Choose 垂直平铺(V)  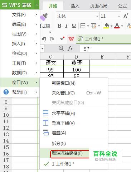coord(74,123)
